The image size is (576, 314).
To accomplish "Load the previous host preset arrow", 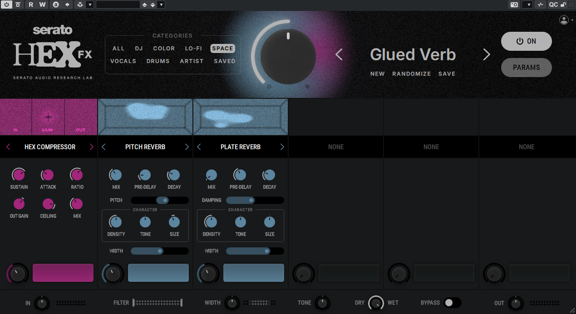I will (144, 5).
